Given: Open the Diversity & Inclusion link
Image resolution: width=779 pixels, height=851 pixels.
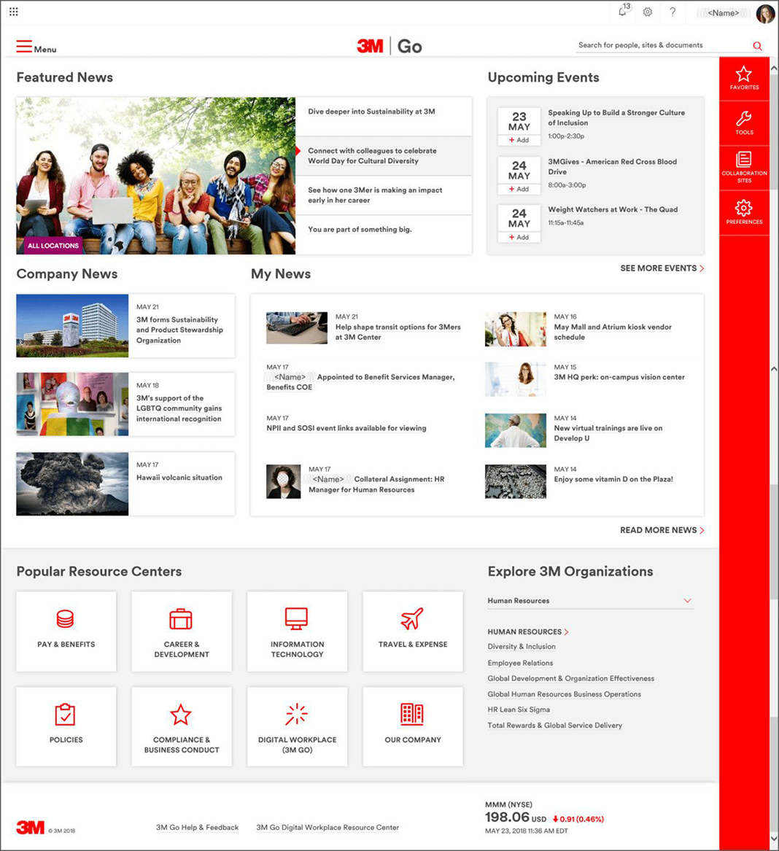Looking at the screenshot, I should (522, 647).
